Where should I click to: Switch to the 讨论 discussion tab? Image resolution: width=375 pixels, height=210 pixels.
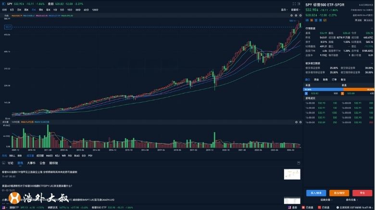(11, 163)
